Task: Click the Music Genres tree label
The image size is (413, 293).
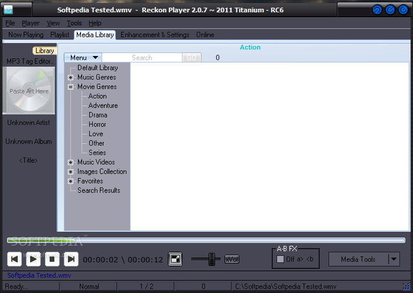Action: 97,77
